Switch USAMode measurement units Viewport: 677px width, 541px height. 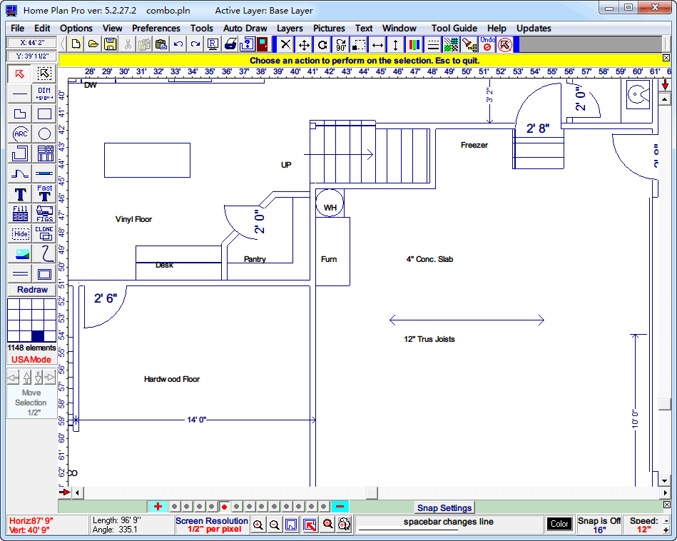point(31,360)
